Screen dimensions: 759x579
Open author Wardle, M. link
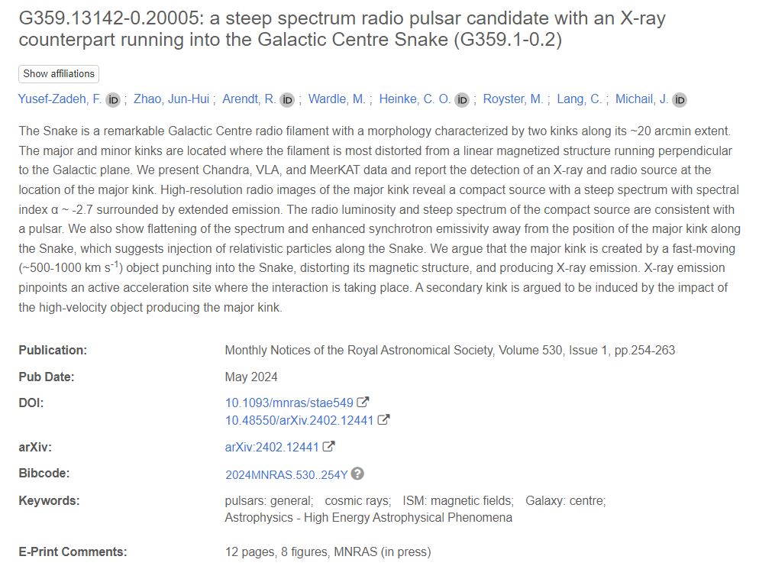pos(337,99)
